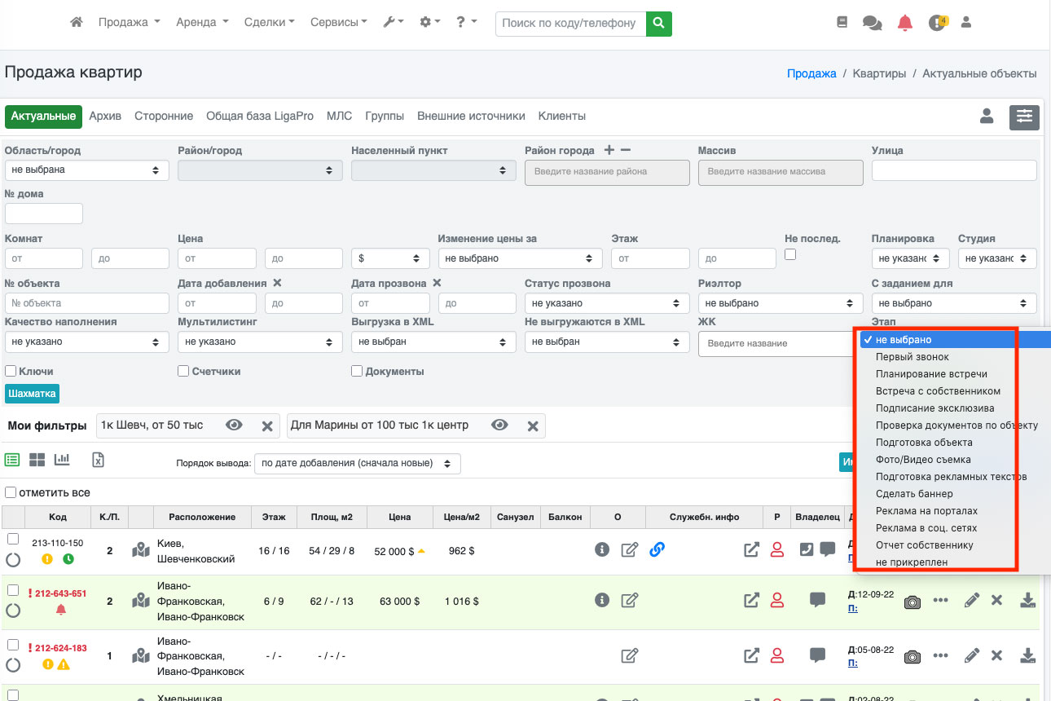Open the Аренда menu
The height and width of the screenshot is (701, 1051).
(x=202, y=23)
